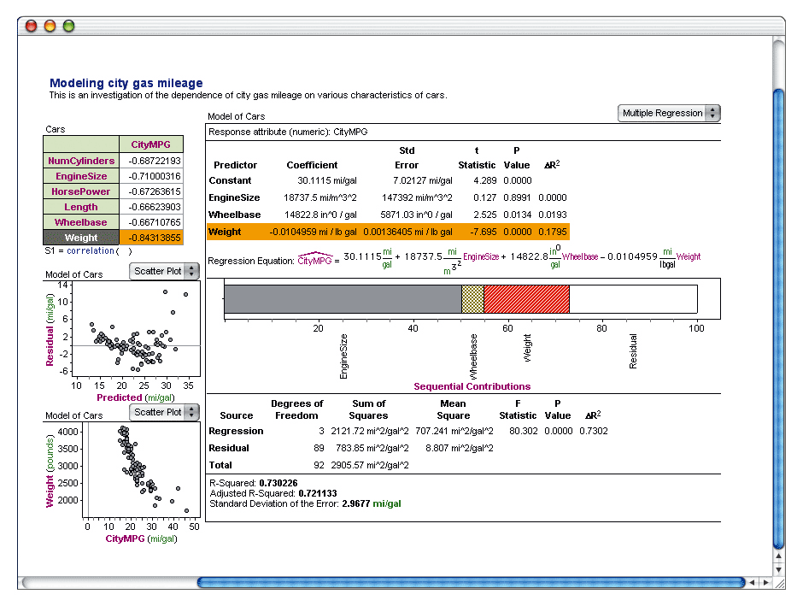Click the green zoom window button
This screenshot has width=803, height=612.
click(69, 26)
